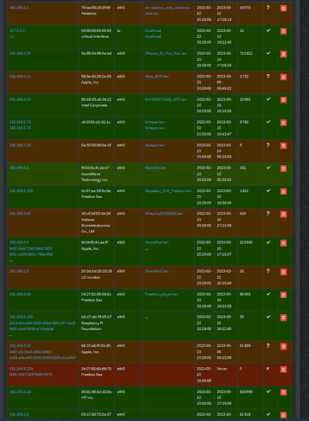Open Scraper.lan hostname in 192.168.0.26 row
309x421 pixels.
pyautogui.click(x=155, y=145)
